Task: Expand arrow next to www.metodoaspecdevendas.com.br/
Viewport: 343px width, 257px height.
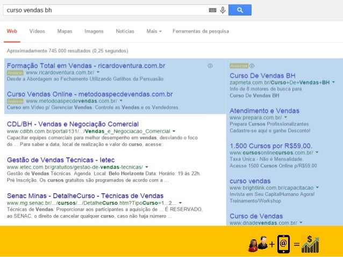Action: tap(121, 101)
